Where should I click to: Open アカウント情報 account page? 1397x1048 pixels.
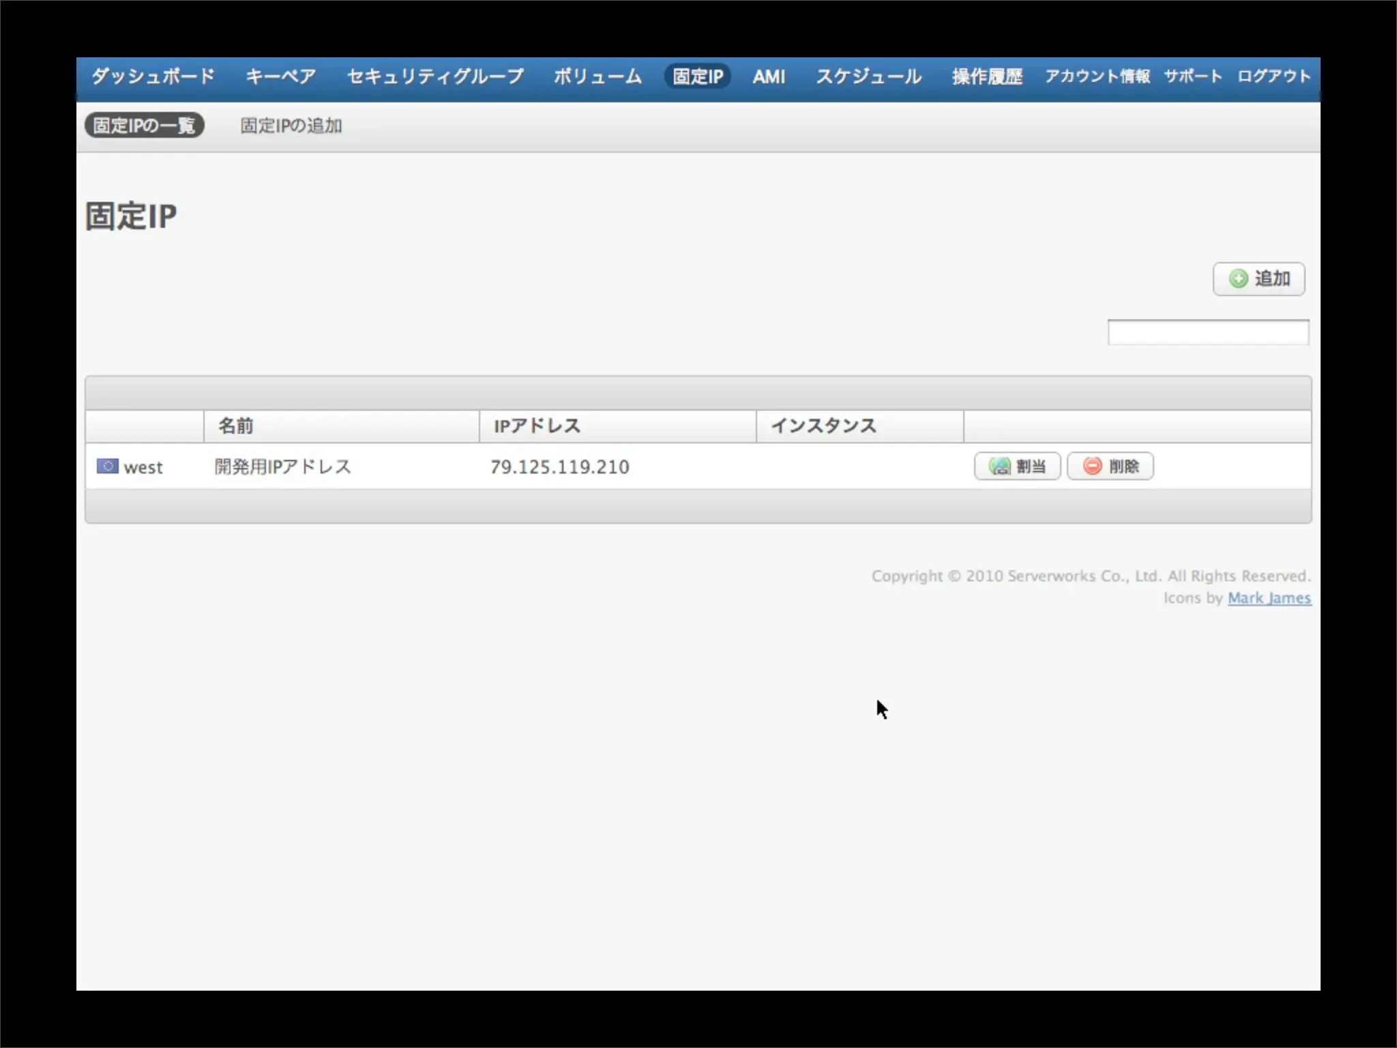(x=1097, y=76)
